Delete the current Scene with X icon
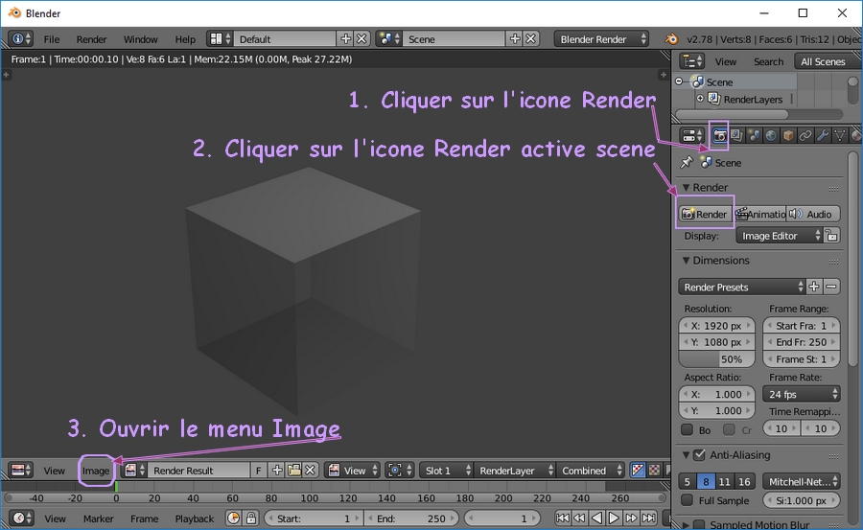 [530, 39]
